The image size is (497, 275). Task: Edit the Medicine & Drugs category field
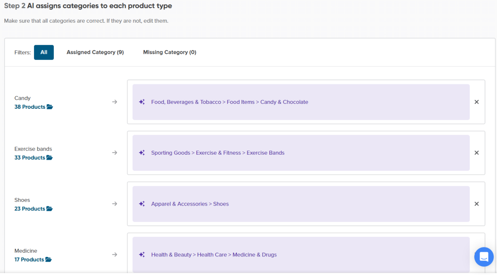301,255
